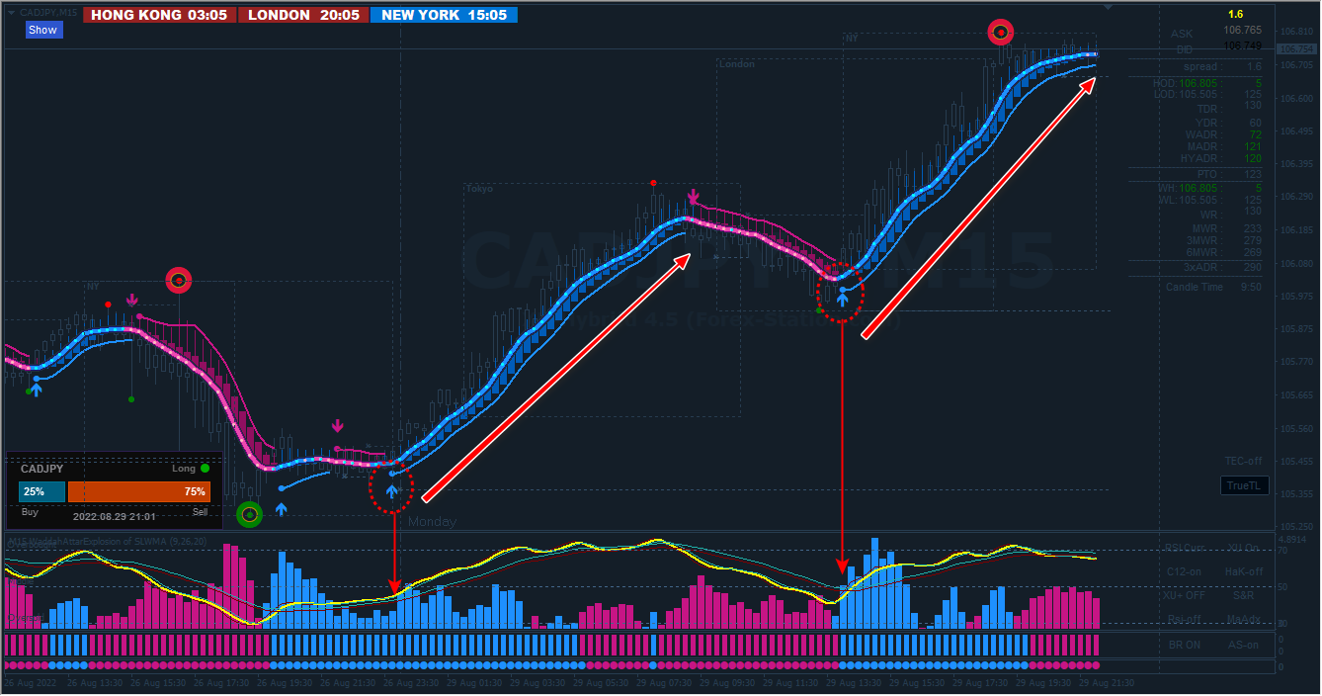
Task: Toggle the MaAdx button
Action: tap(1244, 620)
